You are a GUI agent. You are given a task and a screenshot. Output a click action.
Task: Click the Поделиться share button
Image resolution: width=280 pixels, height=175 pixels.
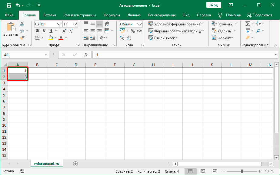click(260, 15)
